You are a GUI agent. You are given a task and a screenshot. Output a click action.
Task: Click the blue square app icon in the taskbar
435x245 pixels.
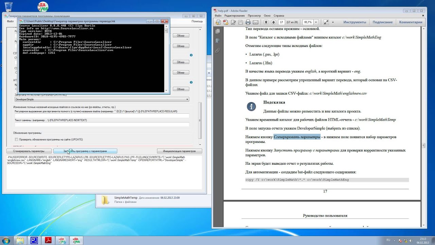[34, 241]
